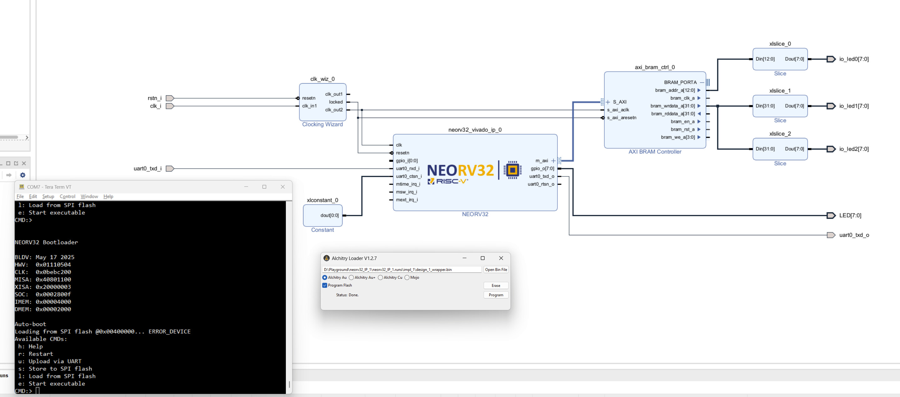Open the Tera Term File menu
900x397 pixels.
click(x=20, y=196)
